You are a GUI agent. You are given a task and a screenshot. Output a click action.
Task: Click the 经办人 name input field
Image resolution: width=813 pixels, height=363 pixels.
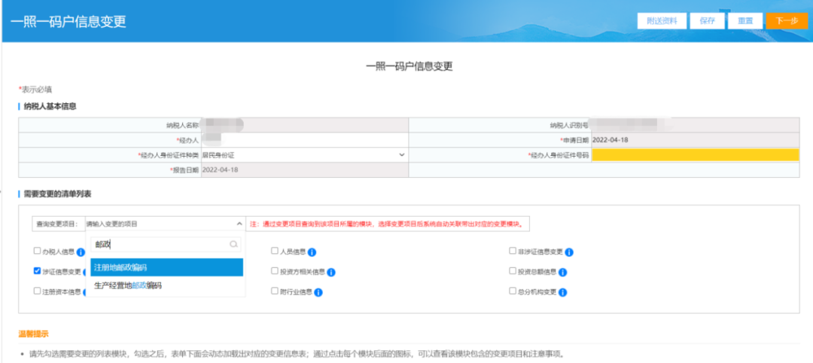click(x=304, y=140)
